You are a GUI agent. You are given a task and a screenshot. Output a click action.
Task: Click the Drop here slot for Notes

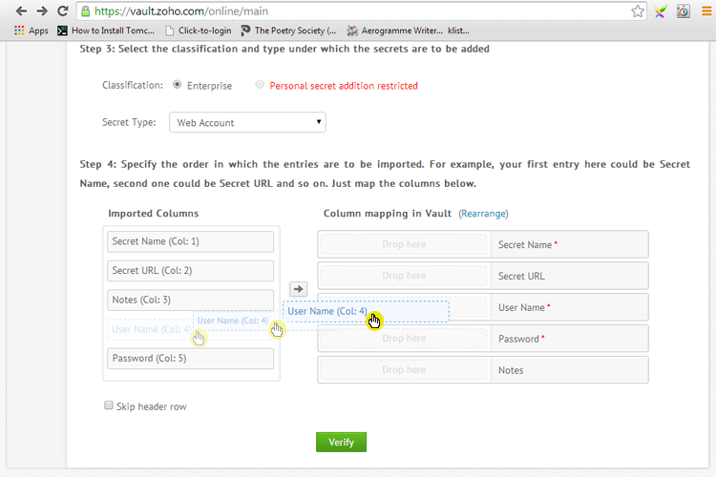(404, 370)
